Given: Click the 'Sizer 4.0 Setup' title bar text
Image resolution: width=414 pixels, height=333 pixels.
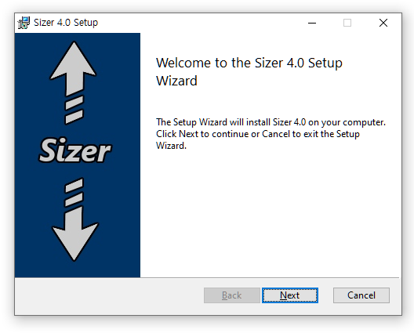Looking at the screenshot, I should coord(66,23).
